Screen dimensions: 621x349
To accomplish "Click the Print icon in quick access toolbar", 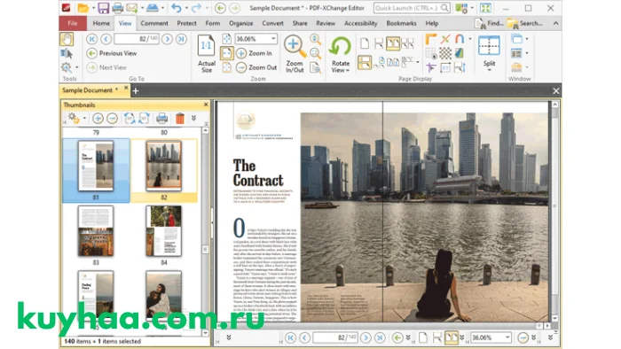I will tap(117, 8).
